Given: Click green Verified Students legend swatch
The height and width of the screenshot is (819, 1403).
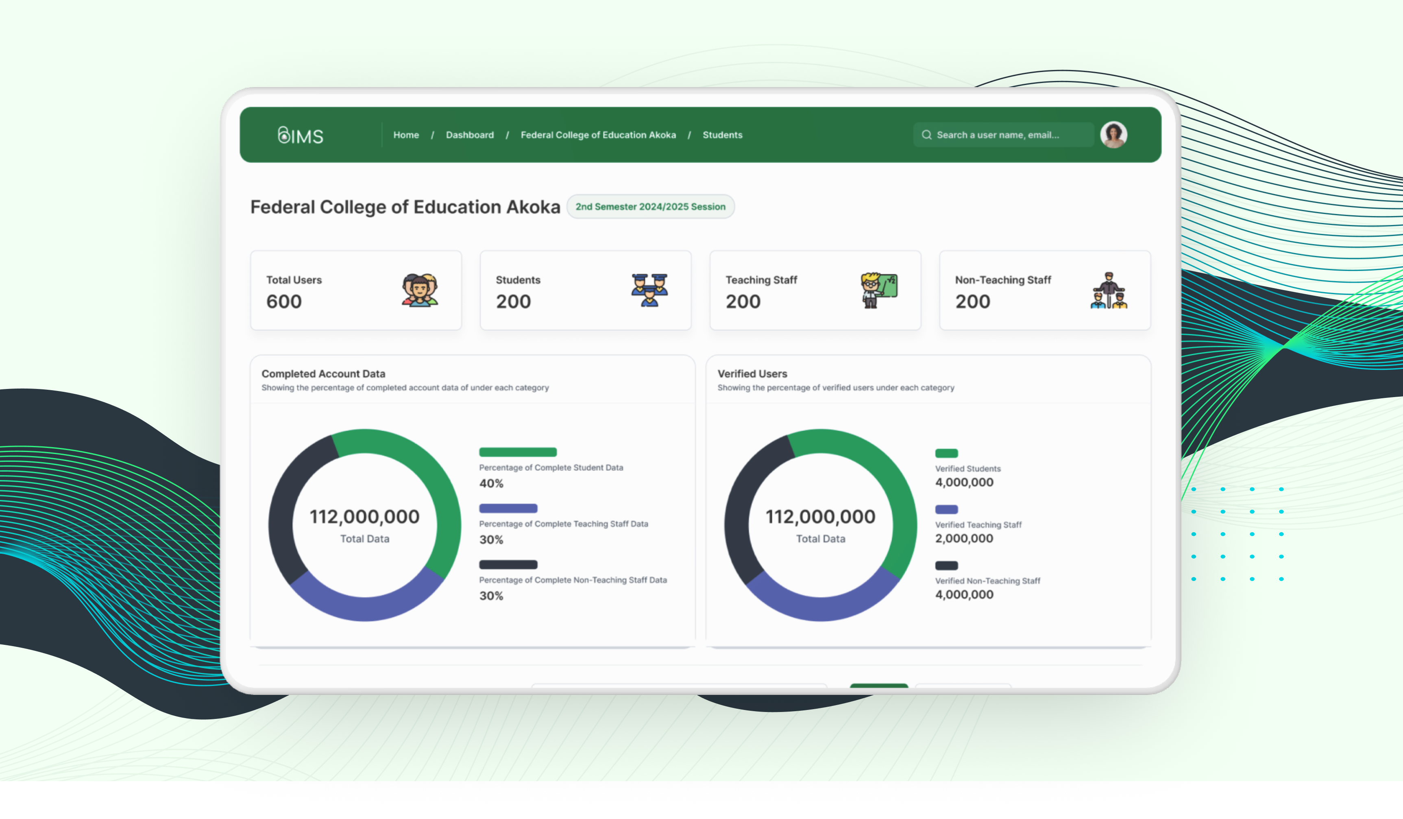Looking at the screenshot, I should tap(946, 453).
